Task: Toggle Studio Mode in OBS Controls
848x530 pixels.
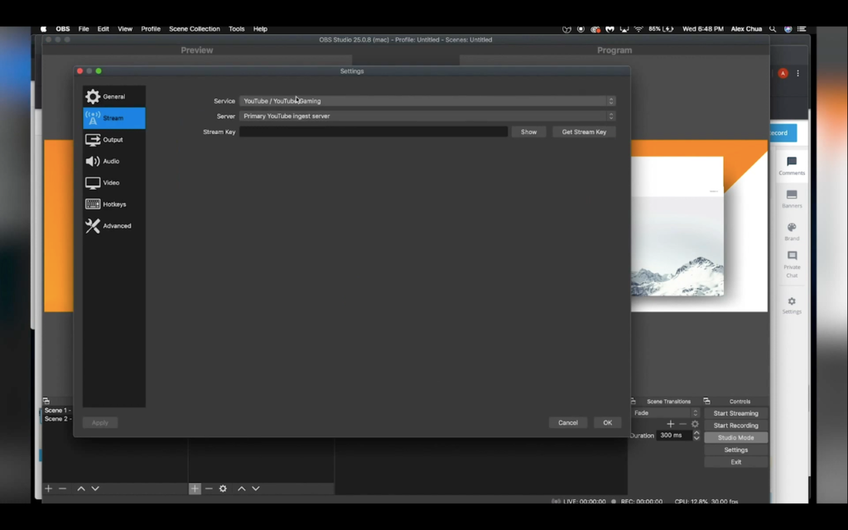Action: point(735,437)
